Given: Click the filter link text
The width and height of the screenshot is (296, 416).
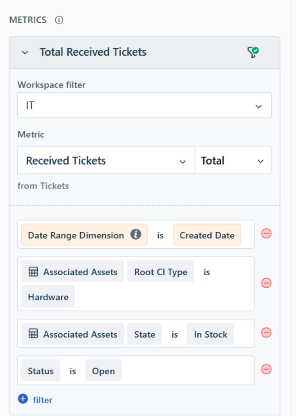Looking at the screenshot, I should click(43, 400).
